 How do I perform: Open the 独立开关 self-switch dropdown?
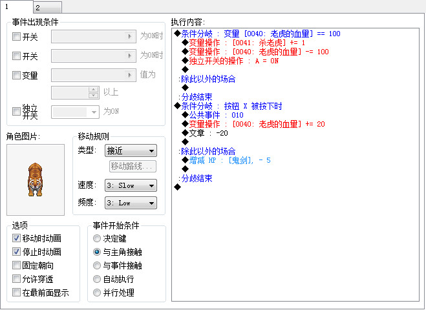[x=75, y=112]
